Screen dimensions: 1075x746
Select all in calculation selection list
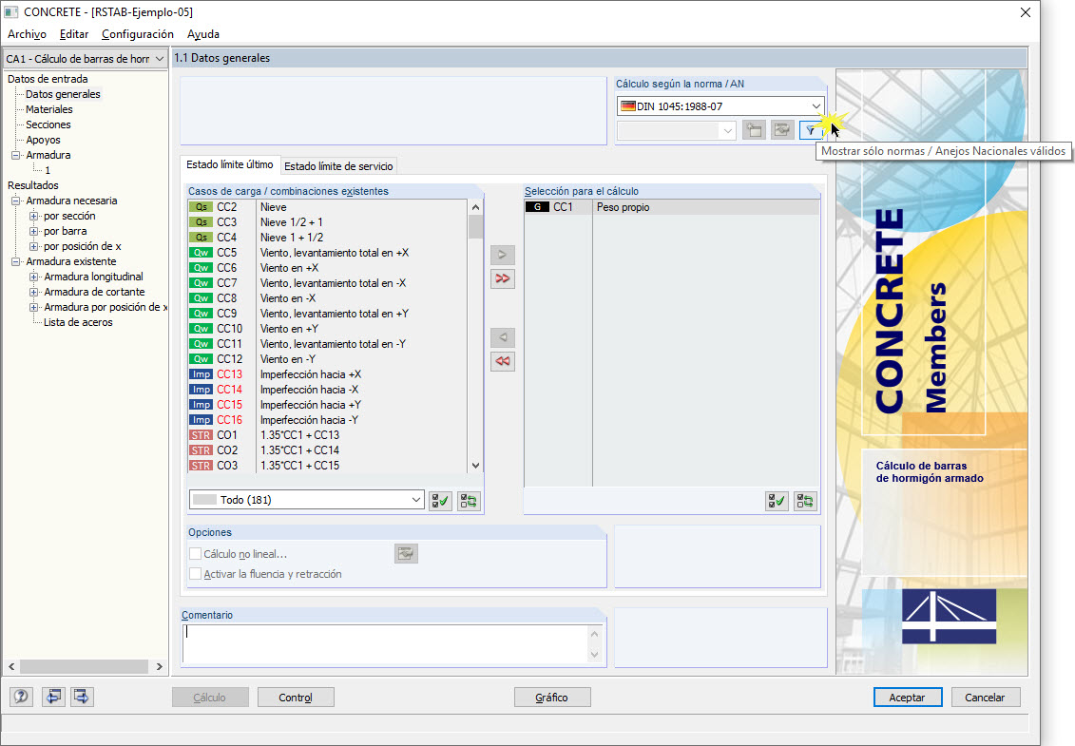click(777, 501)
